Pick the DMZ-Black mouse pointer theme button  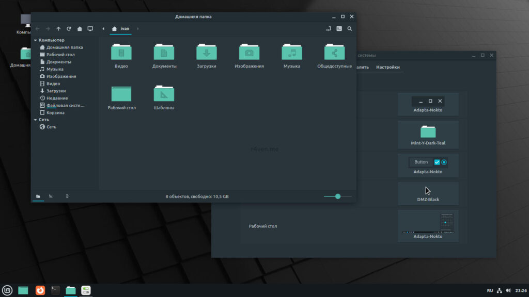point(428,193)
